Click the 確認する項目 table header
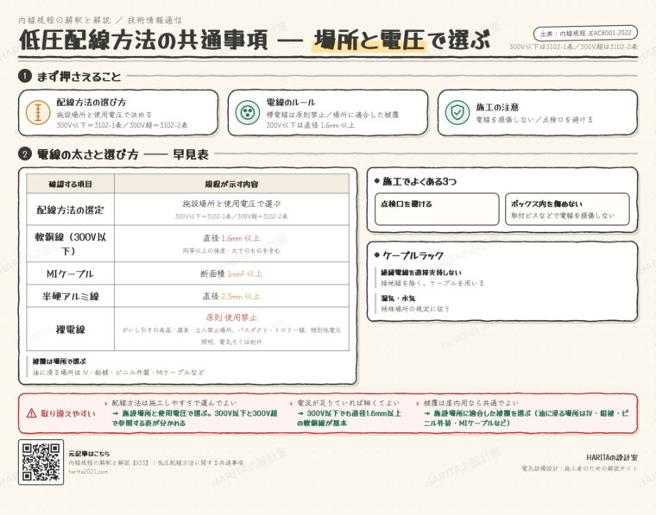The width and height of the screenshot is (656, 515). click(70, 185)
